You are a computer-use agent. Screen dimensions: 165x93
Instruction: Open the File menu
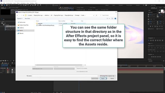click(1, 3)
